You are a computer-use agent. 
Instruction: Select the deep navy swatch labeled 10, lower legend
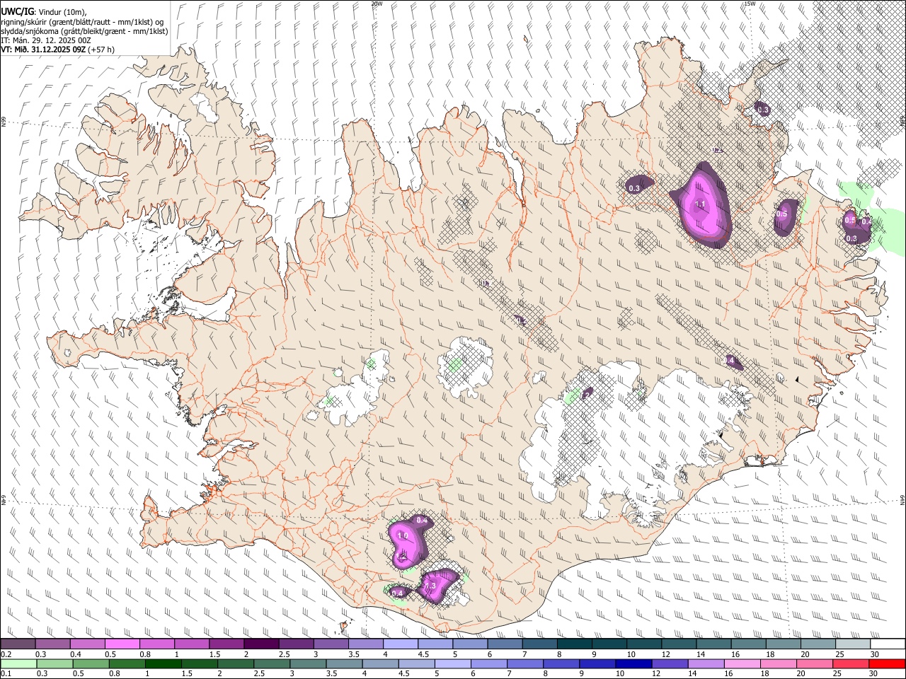pyautogui.click(x=633, y=663)
